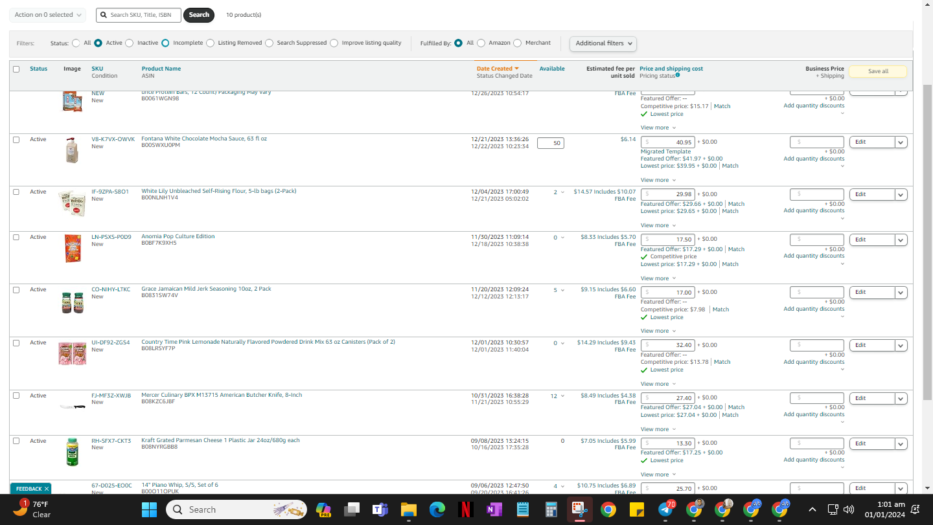933x525 pixels.
Task: Open the Anomia Pop Culture product image
Action: (73, 249)
